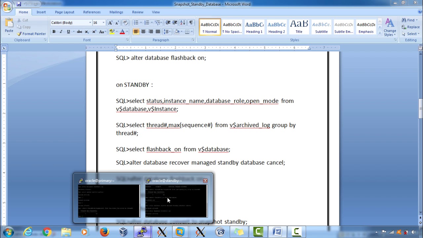The width and height of the screenshot is (423, 238).
Task: Click Find in Editing group
Action: pyautogui.click(x=410, y=20)
